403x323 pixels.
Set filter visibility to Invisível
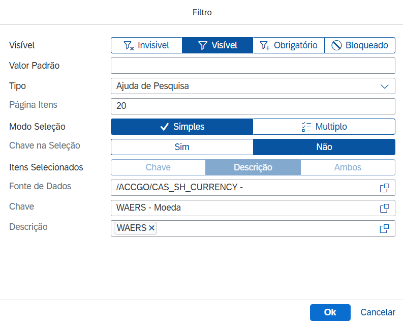point(146,45)
